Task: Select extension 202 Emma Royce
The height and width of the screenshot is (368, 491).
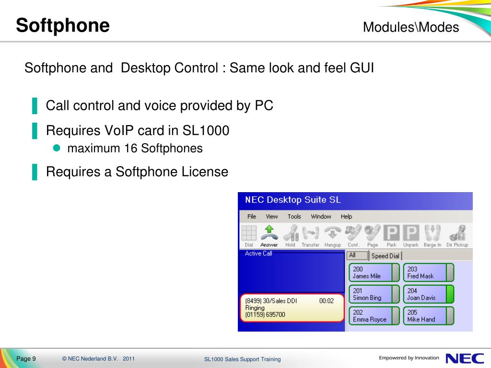Action: tap(374, 316)
